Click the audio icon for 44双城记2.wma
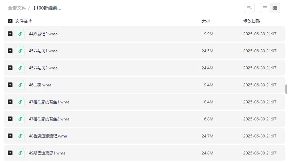The height and width of the screenshot is (162, 288). point(20,34)
